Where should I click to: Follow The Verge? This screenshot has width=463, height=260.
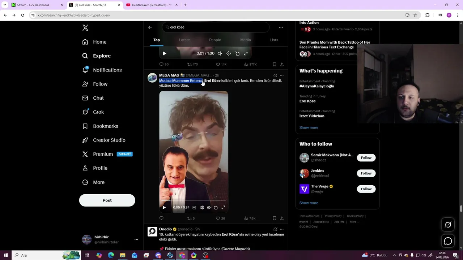[366, 189]
